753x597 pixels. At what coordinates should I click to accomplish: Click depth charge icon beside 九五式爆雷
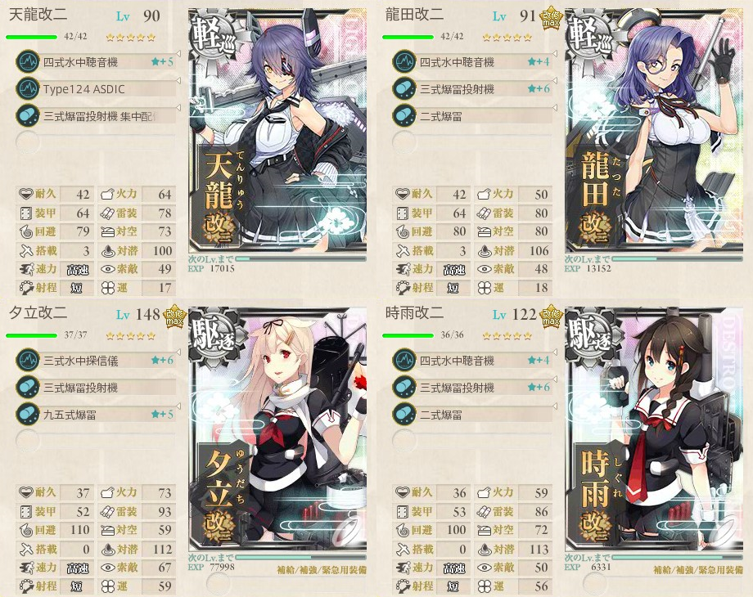tap(27, 414)
